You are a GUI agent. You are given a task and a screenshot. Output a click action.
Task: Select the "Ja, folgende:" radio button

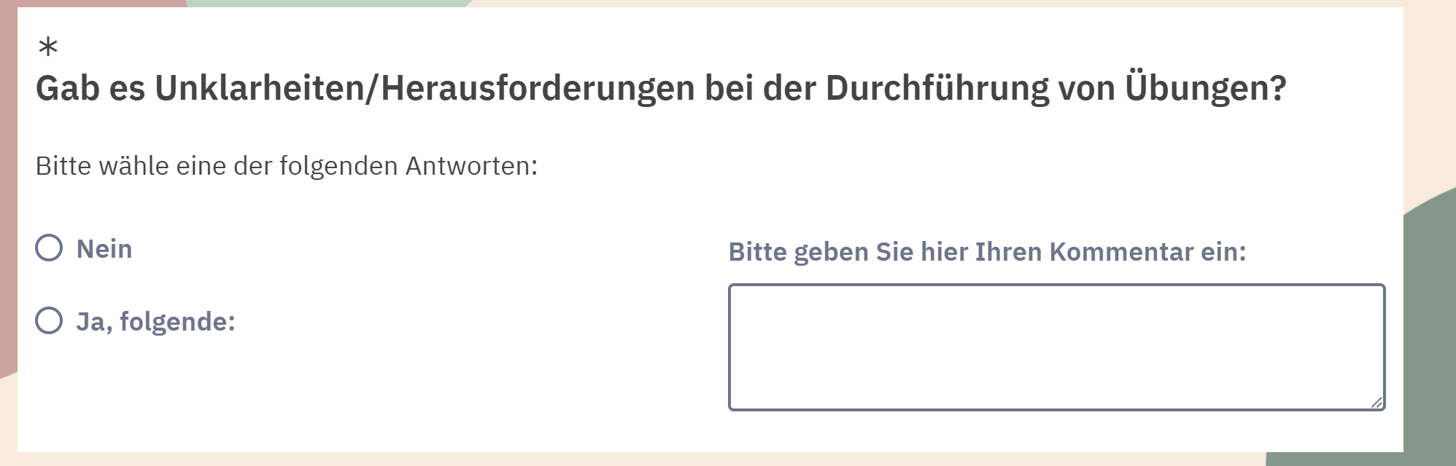click(49, 320)
